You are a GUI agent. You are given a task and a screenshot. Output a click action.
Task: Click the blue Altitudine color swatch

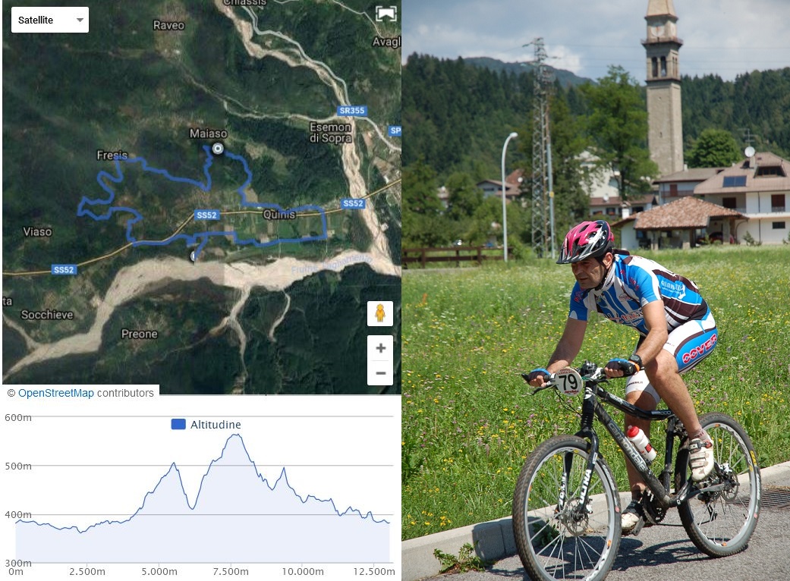pos(178,425)
